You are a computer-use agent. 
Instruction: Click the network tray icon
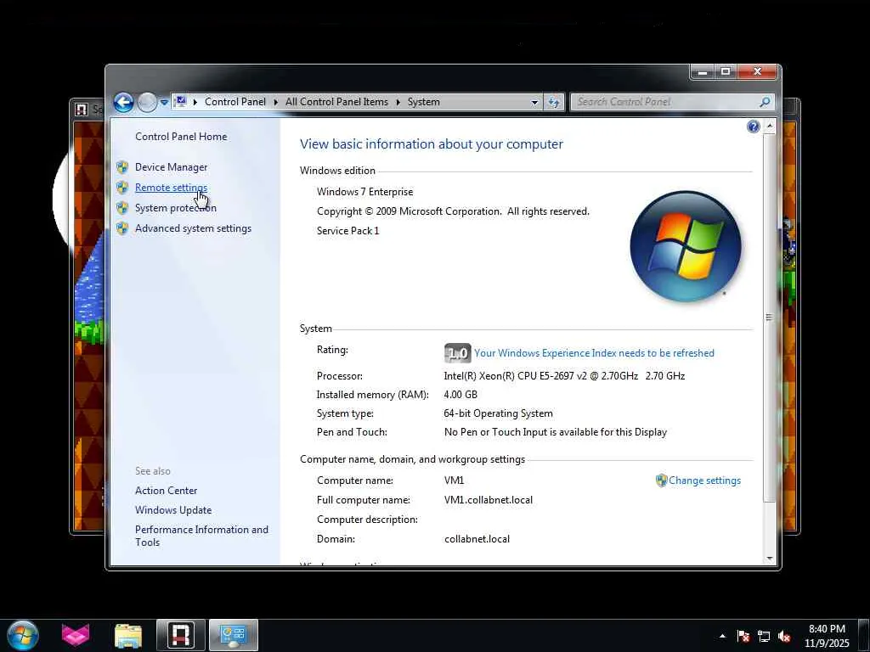coord(764,636)
